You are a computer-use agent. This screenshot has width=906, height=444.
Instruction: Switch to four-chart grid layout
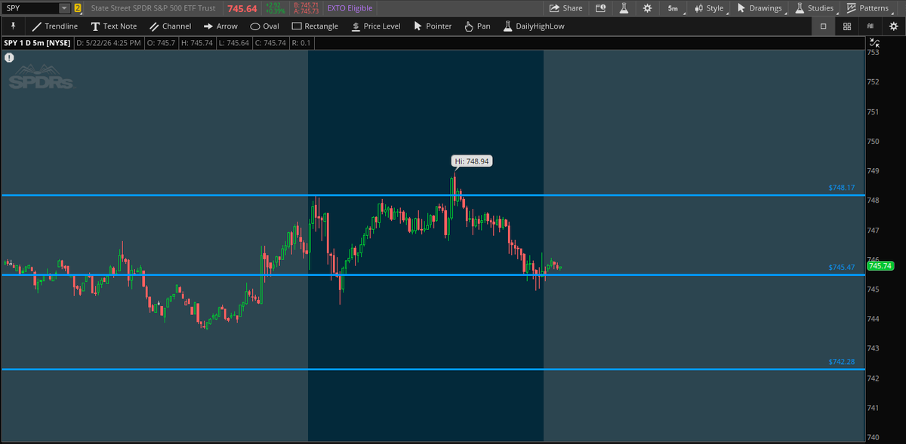[847, 26]
